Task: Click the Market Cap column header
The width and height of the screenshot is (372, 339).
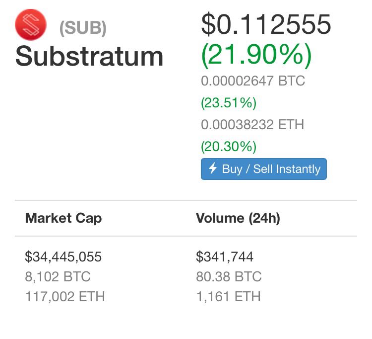Action: click(x=63, y=218)
